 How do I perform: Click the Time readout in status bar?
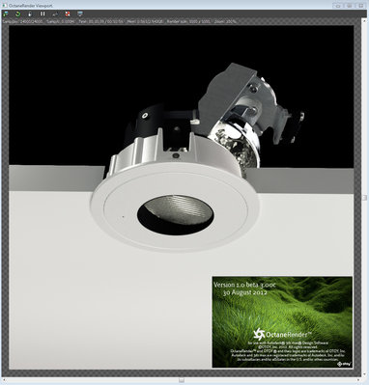(x=101, y=21)
